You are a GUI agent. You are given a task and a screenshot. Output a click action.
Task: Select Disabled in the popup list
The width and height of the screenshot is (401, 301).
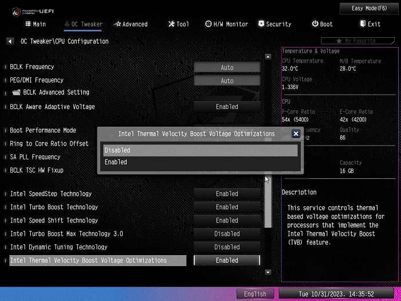(x=200, y=150)
